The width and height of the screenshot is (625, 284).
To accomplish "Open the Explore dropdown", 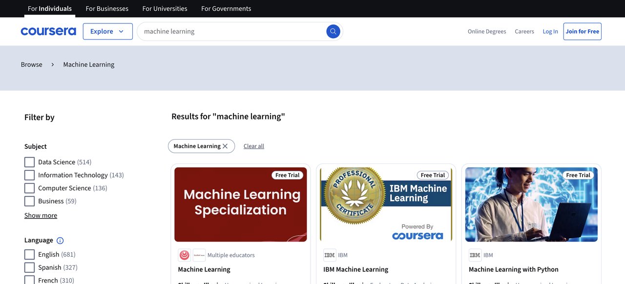I will click(107, 32).
